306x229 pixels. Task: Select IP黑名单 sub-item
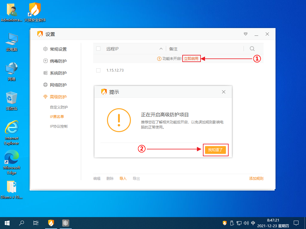[57, 117]
